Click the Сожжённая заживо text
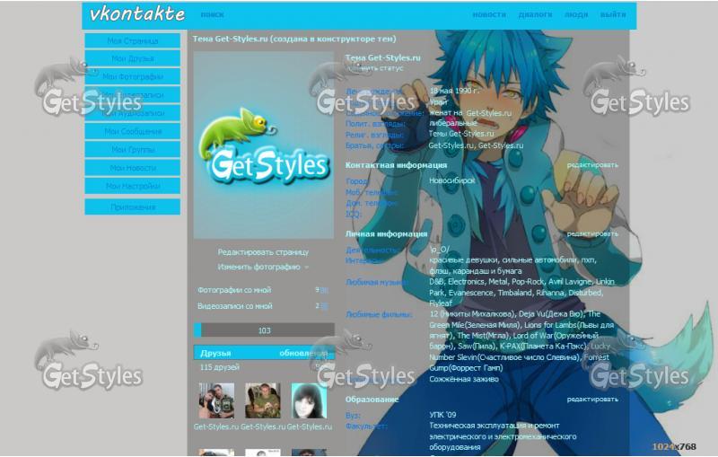This screenshot has height=457, width=718. tap(464, 379)
